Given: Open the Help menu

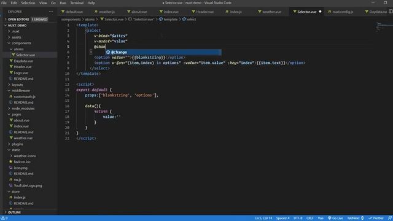Looking at the screenshot, I should point(91,2).
